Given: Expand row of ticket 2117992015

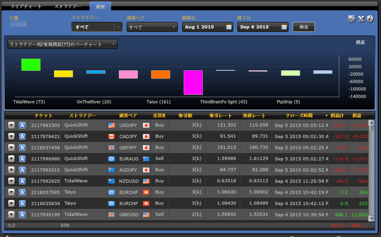Looking at the screenshot, I should coord(11,170).
